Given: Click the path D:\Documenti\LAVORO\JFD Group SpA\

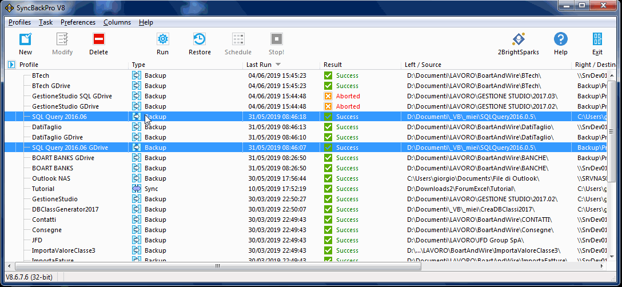Looking at the screenshot, I should point(465,240).
